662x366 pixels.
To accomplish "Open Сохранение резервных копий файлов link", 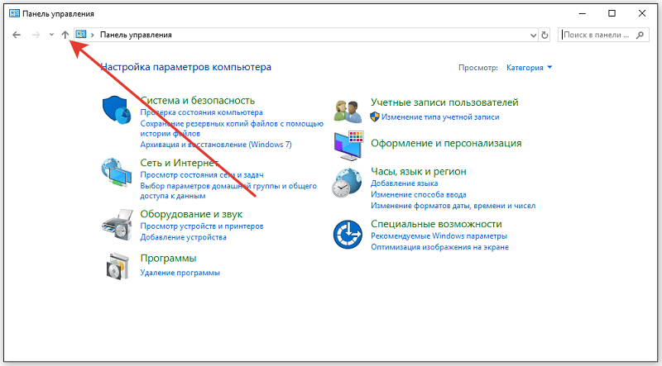I will coord(232,129).
